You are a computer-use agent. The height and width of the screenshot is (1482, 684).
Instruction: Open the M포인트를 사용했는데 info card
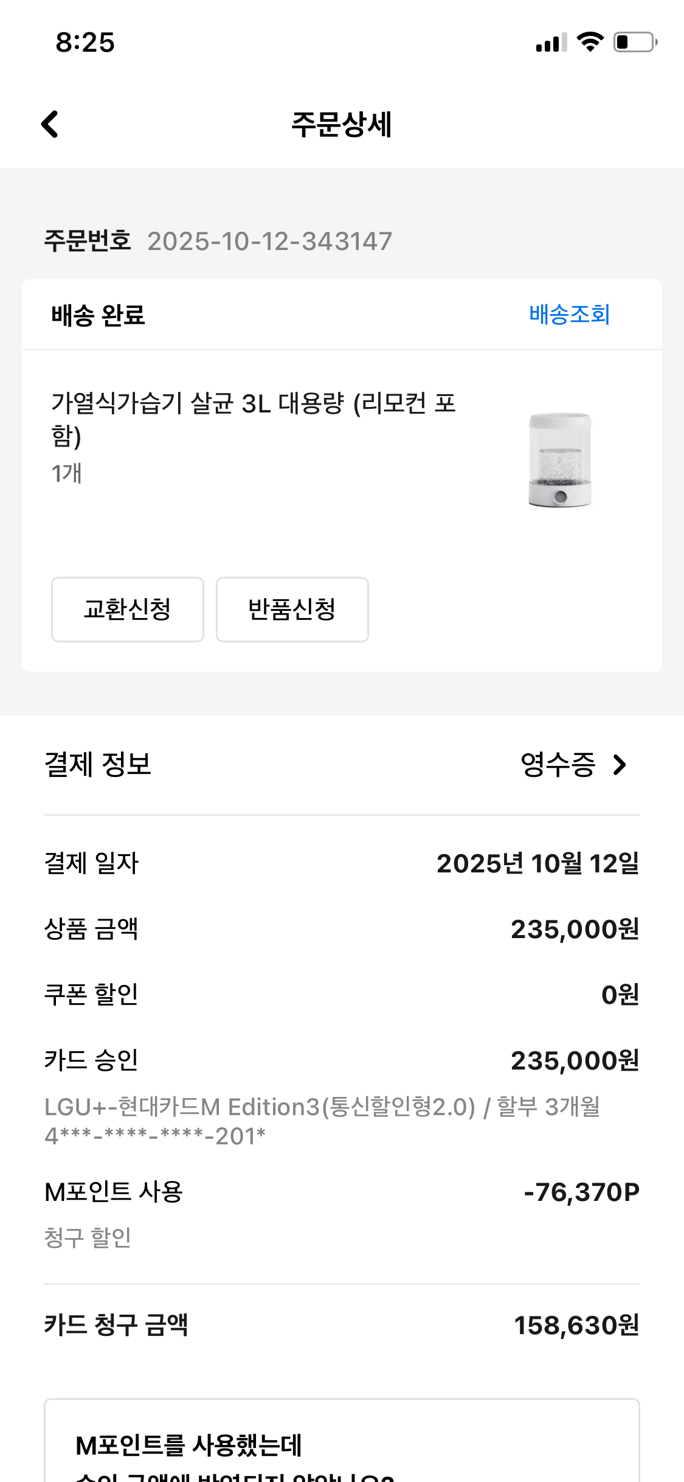342,1448
